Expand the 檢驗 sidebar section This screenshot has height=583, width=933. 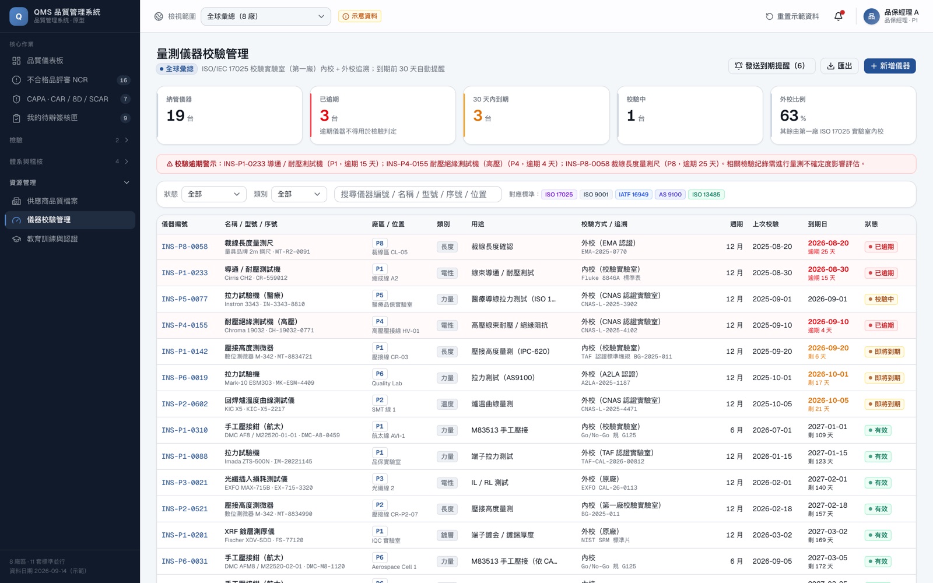[70, 140]
